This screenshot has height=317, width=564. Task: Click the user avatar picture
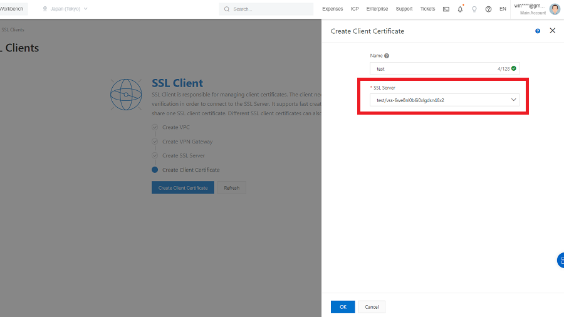pyautogui.click(x=555, y=9)
